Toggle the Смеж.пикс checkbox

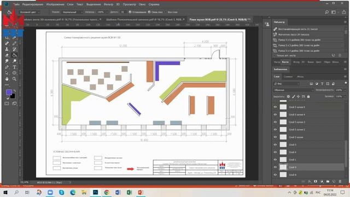click(149, 12)
